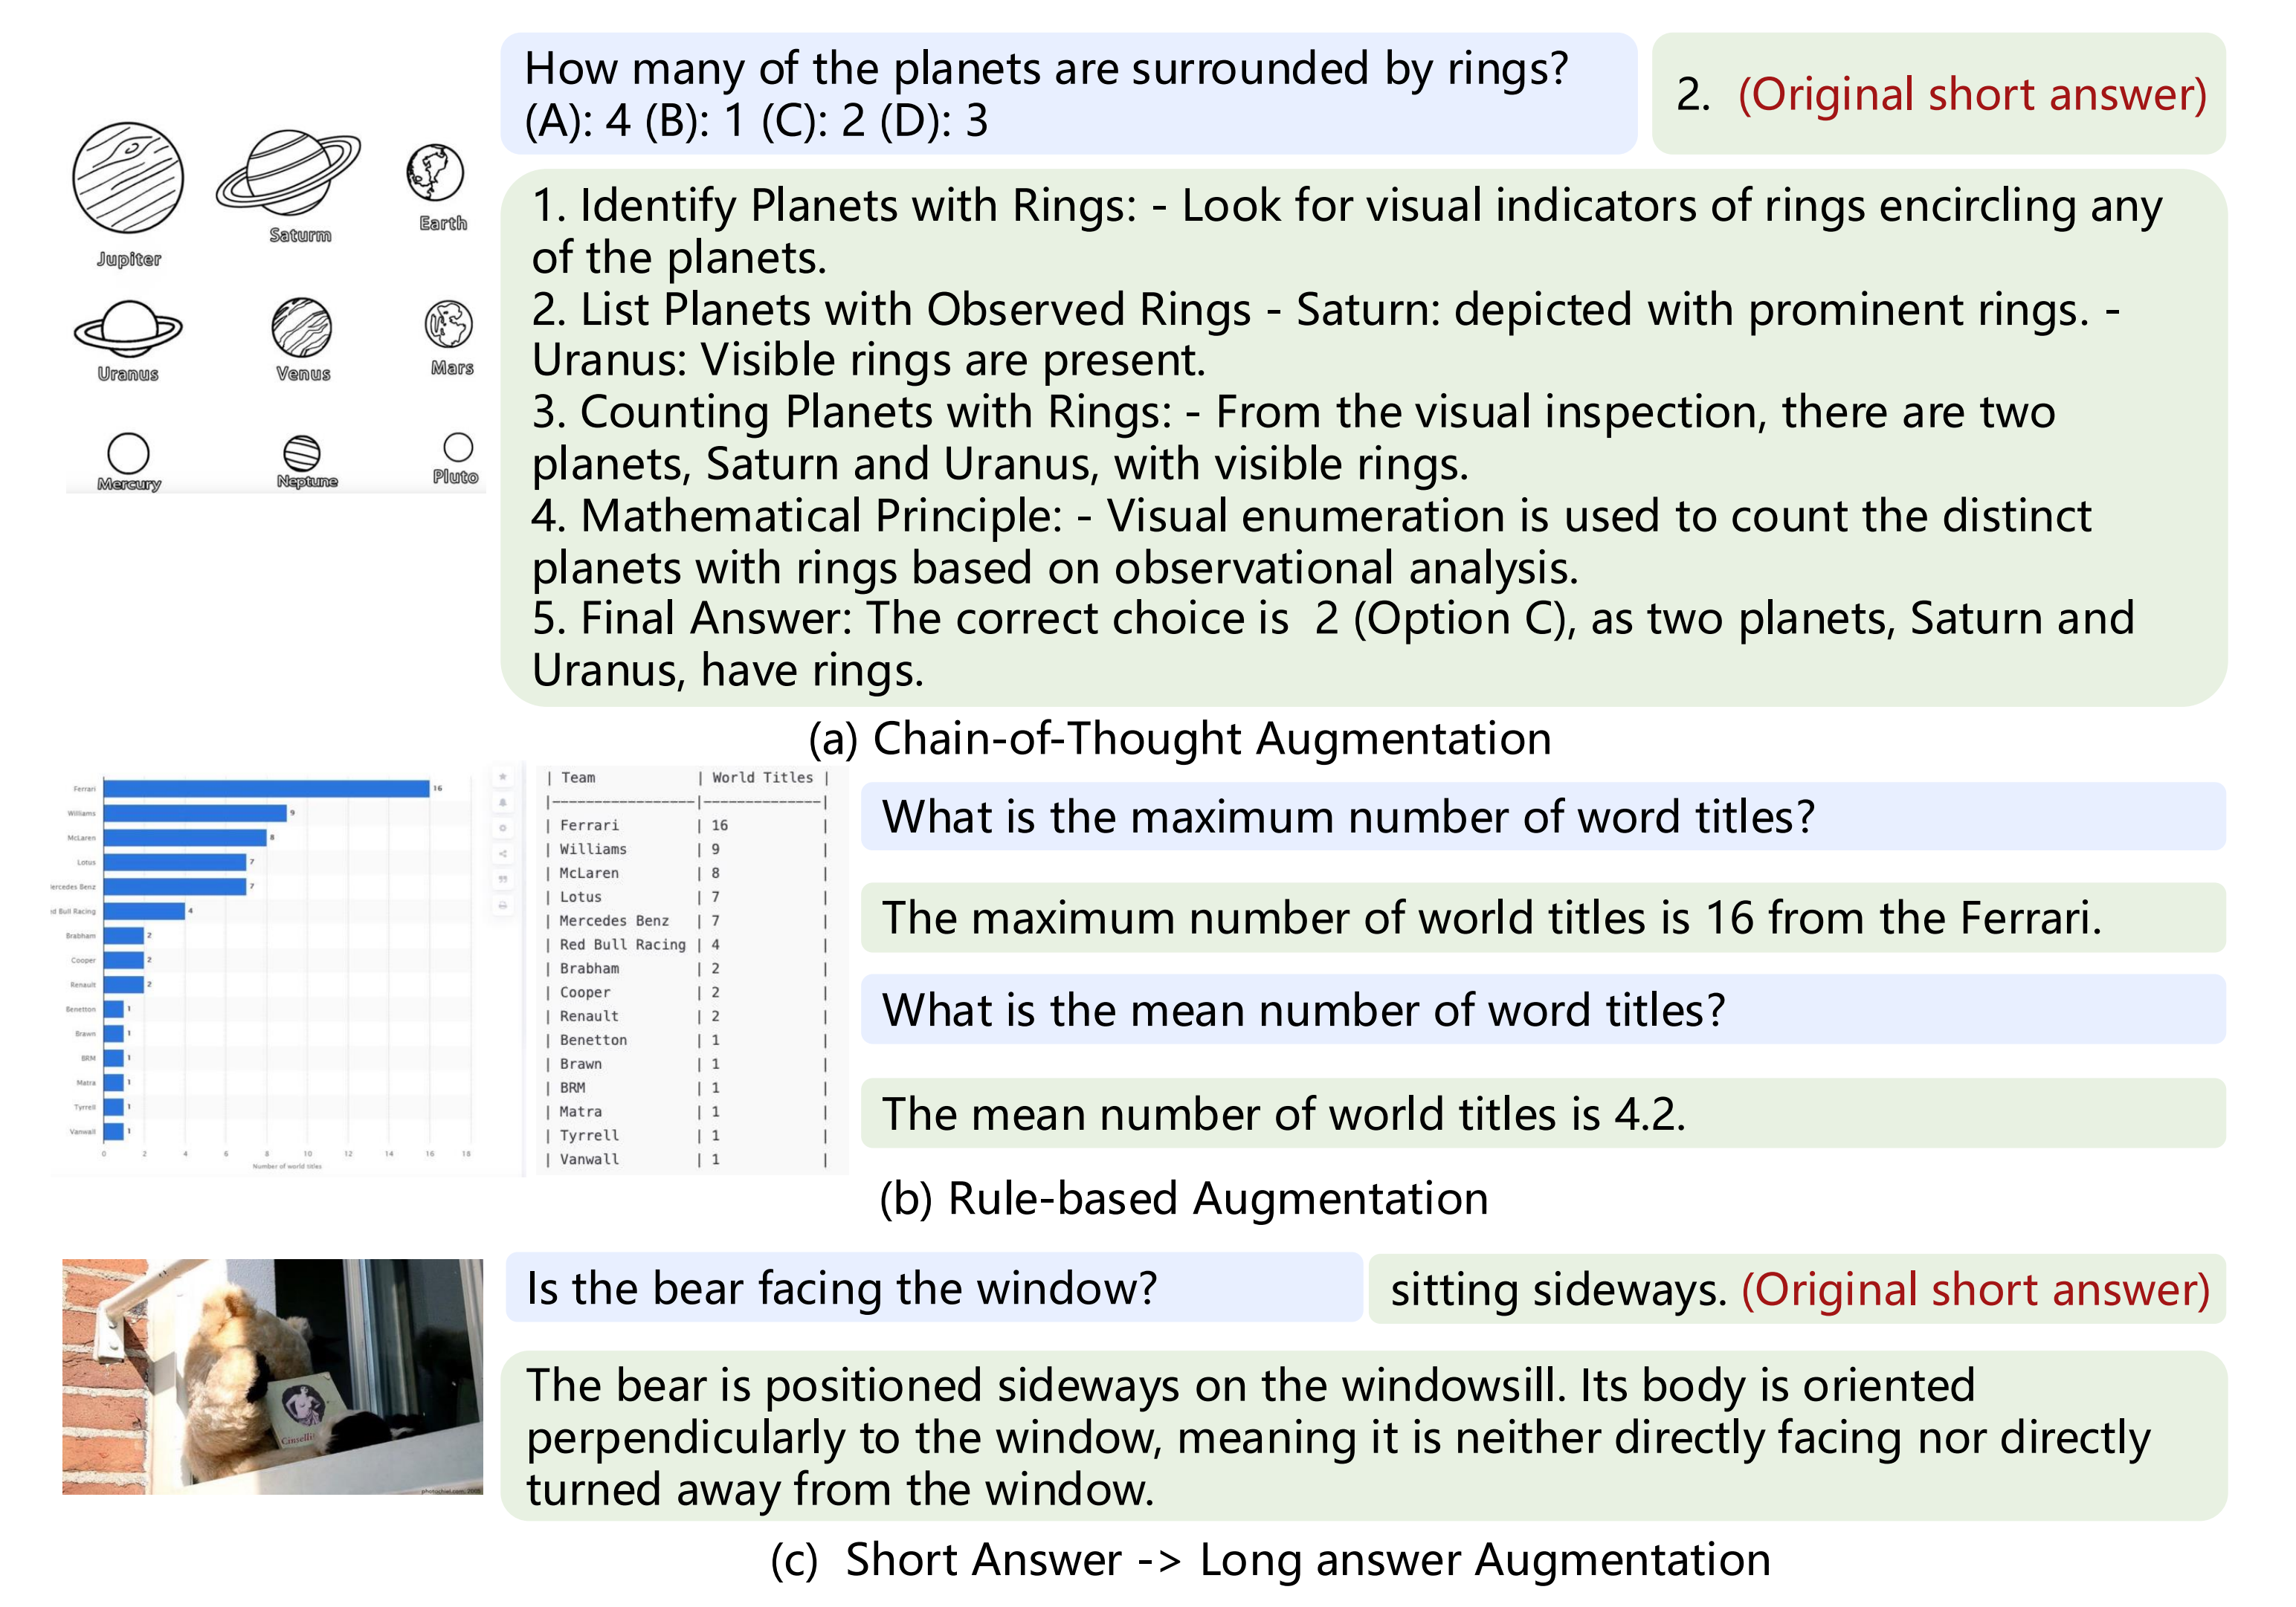2296x1607 pixels.
Task: Click the bell notification icon beside chart
Action: pyautogui.click(x=503, y=803)
